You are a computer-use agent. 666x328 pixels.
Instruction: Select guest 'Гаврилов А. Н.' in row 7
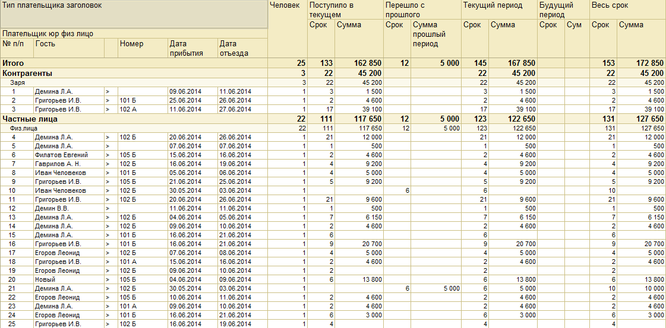[x=69, y=164]
